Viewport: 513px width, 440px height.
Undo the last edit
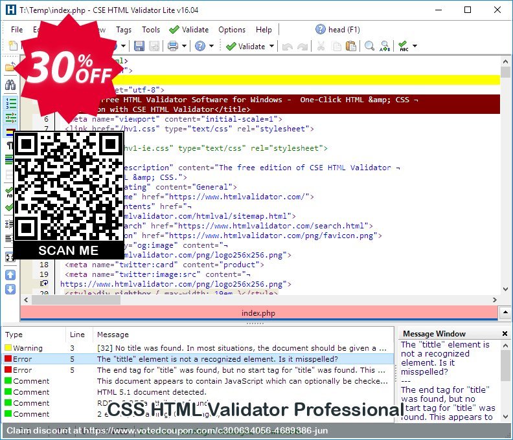pos(287,47)
